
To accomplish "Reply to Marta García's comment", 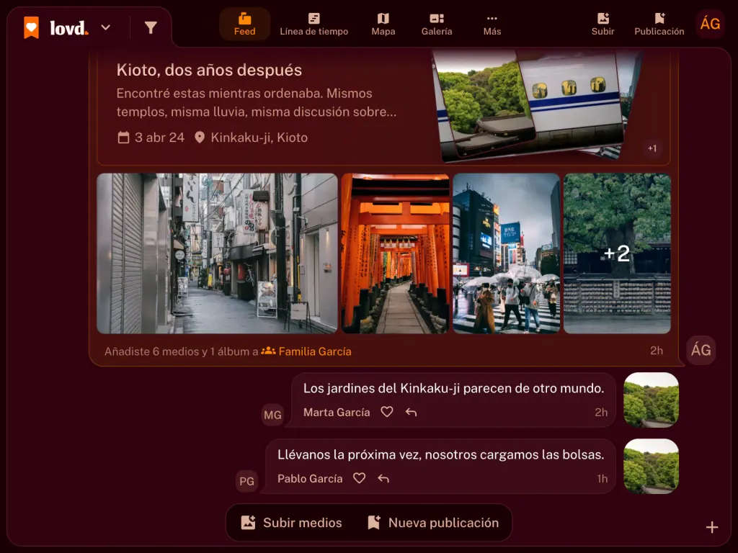I will pos(411,413).
